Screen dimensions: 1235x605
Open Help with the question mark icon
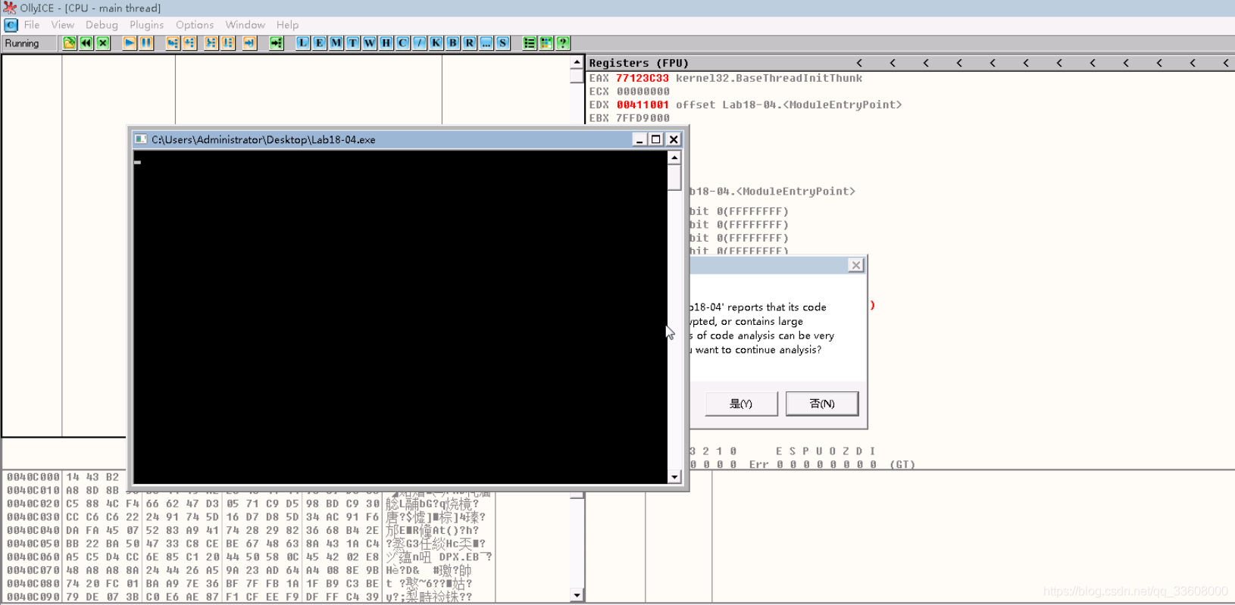[x=563, y=43]
